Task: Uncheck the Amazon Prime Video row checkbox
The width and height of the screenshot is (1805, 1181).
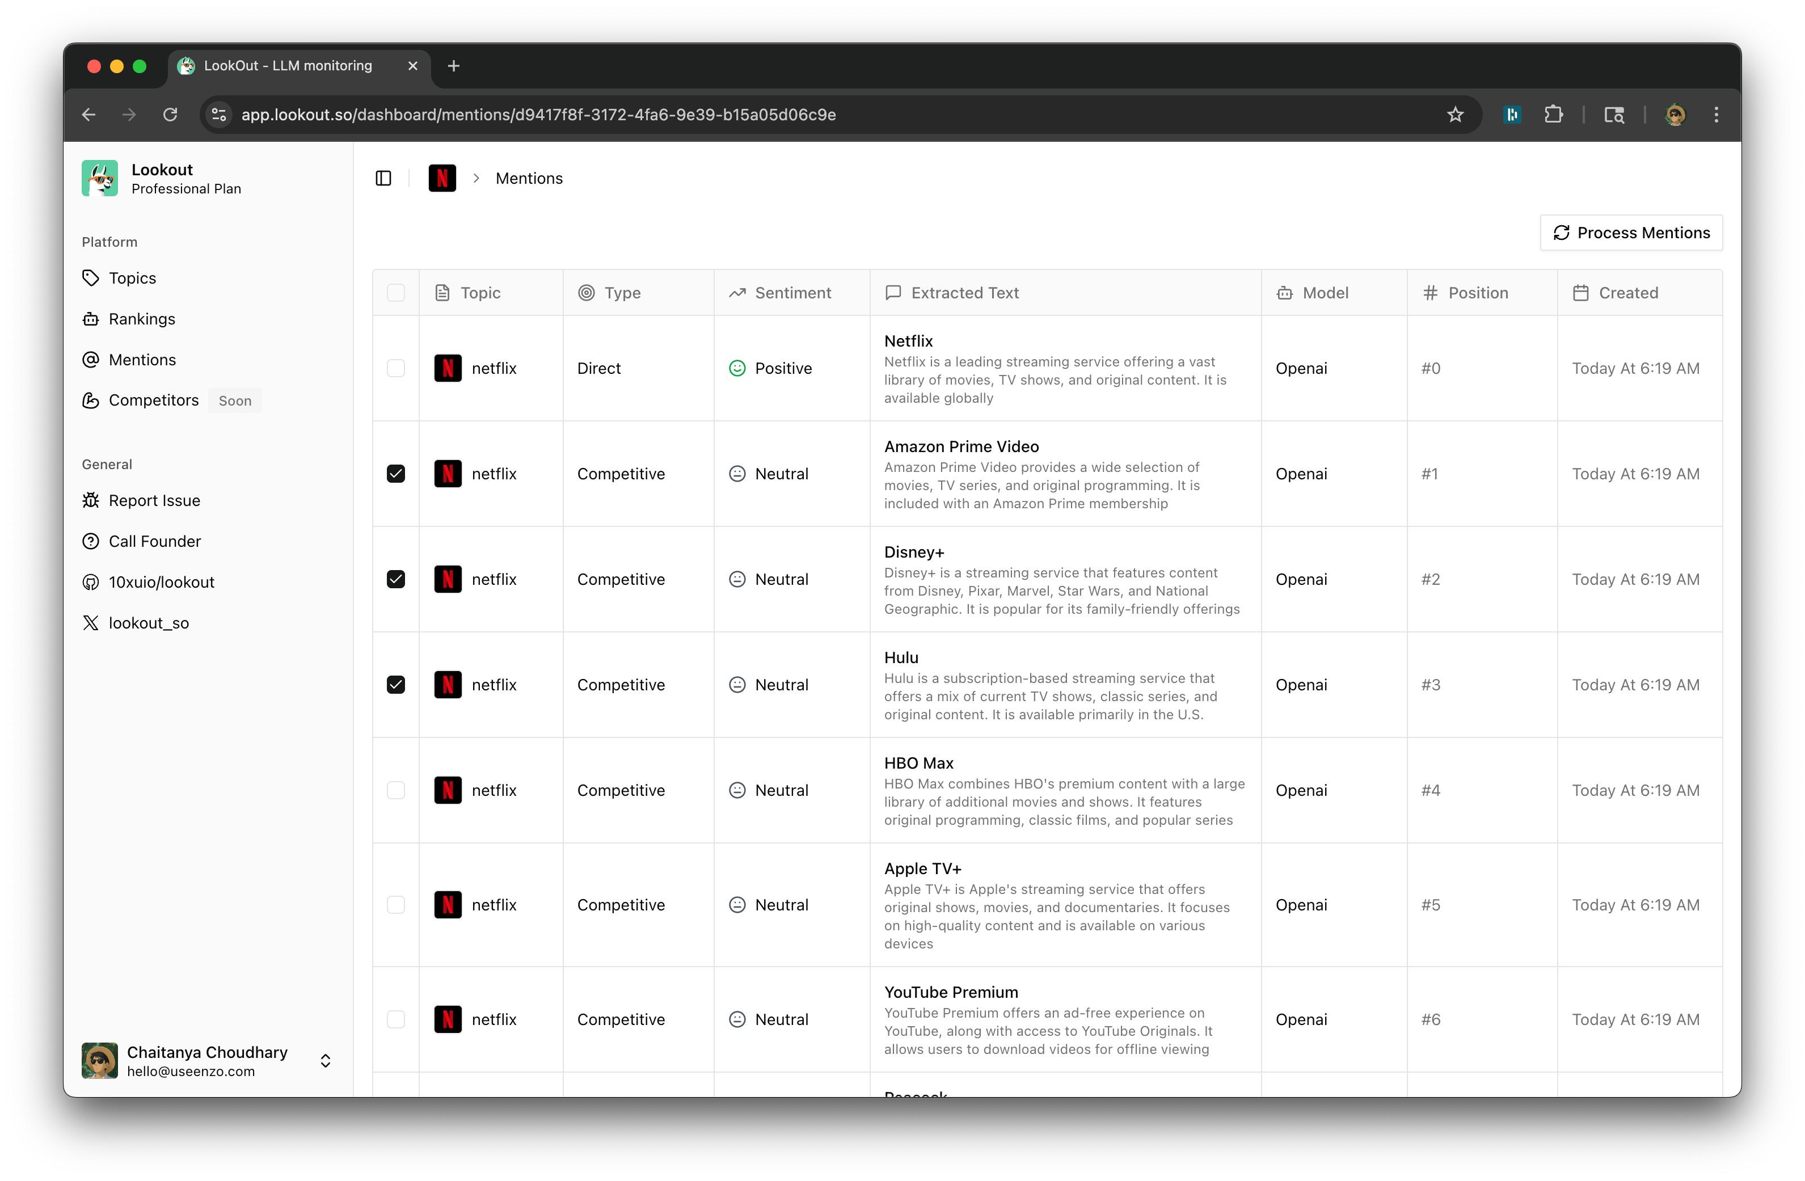Action: (396, 474)
